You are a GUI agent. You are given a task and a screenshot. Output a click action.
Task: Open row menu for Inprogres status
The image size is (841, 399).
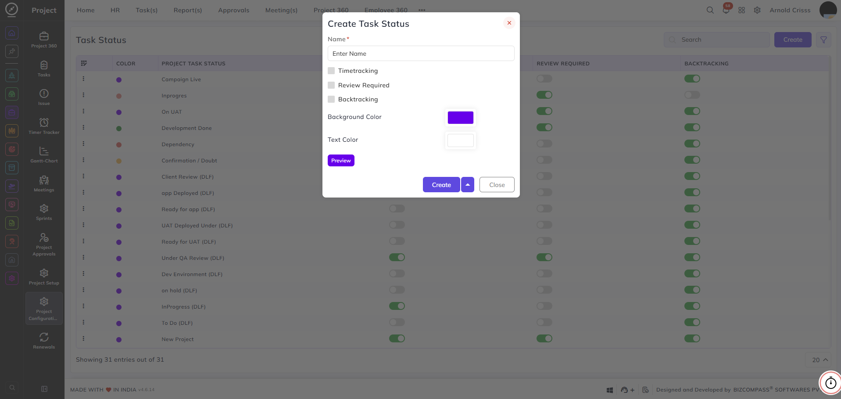point(83,95)
